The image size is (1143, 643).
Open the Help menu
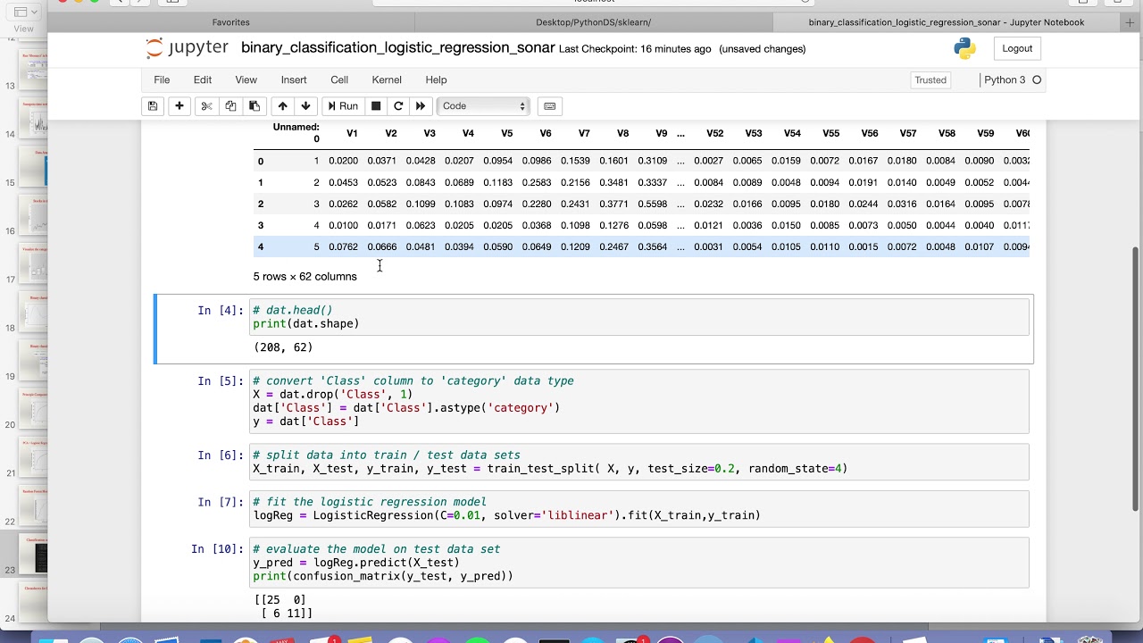click(x=436, y=79)
